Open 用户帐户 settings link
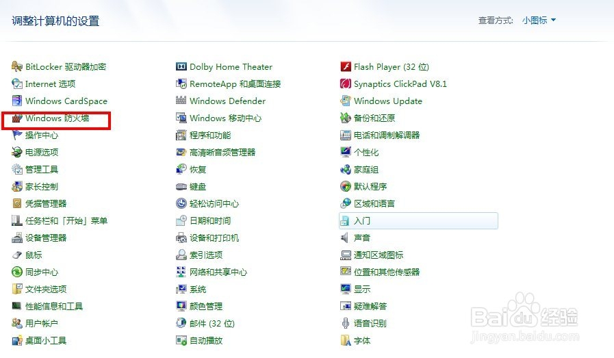This screenshot has width=614, height=358. (42, 323)
